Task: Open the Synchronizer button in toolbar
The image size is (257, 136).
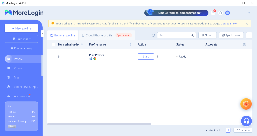Action: [x=231, y=35]
